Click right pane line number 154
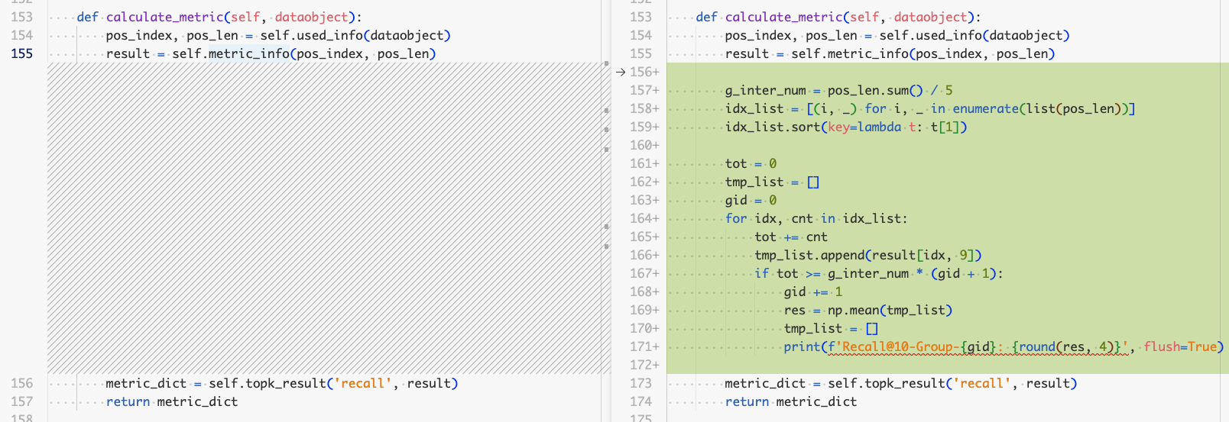The height and width of the screenshot is (422, 1229). pyautogui.click(x=640, y=35)
